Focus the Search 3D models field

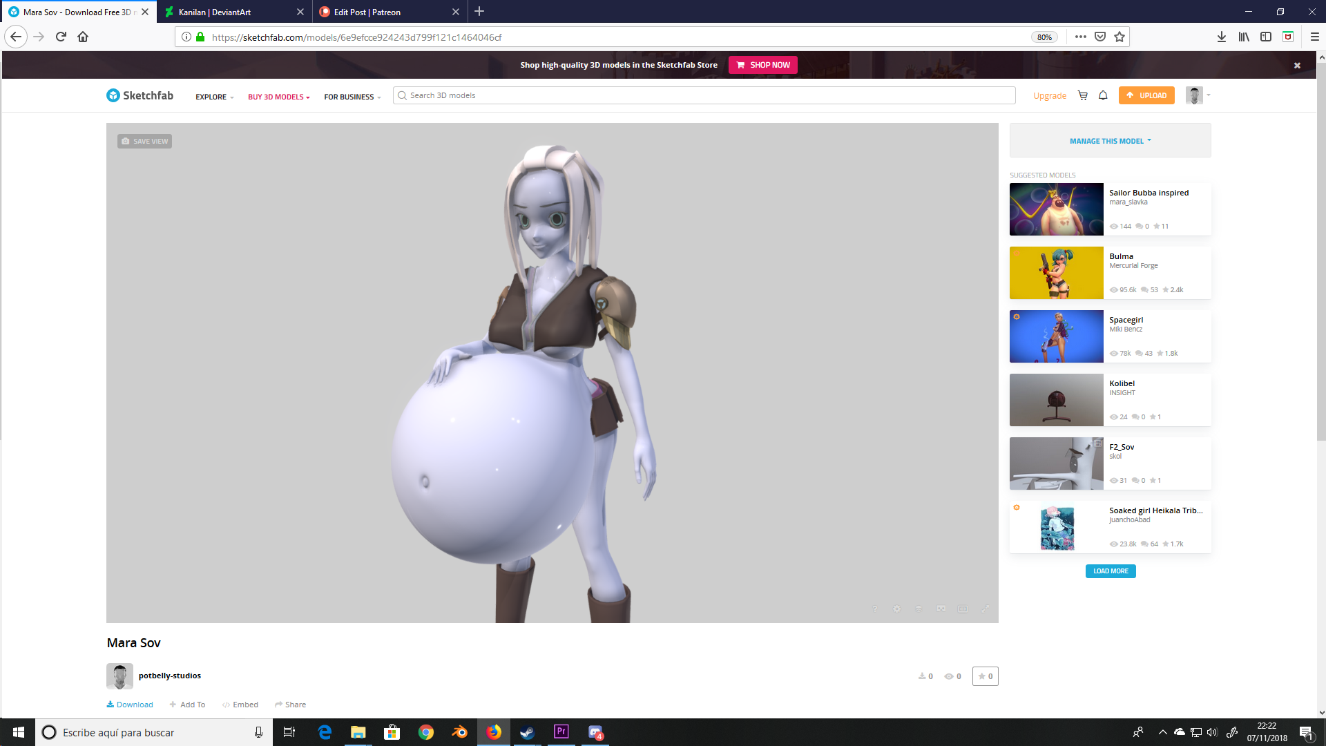[x=704, y=95]
